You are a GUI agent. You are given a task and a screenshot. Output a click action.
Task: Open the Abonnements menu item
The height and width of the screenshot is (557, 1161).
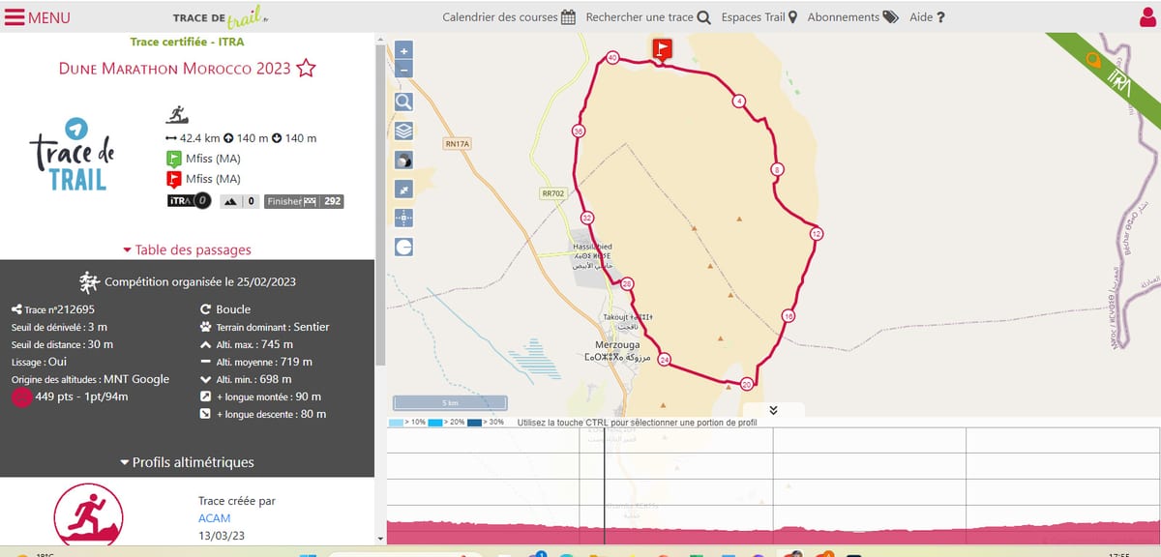844,16
